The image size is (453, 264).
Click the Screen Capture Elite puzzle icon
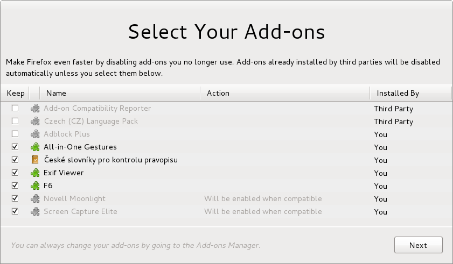click(35, 211)
